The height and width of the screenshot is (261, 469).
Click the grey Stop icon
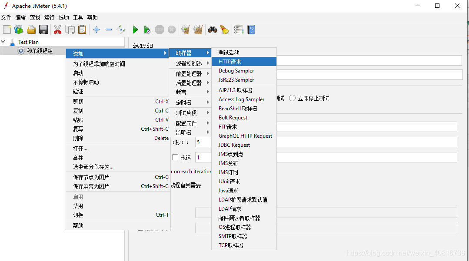click(160, 30)
